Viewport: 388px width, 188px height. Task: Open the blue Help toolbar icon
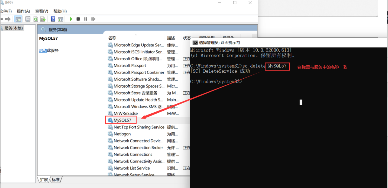(53, 19)
